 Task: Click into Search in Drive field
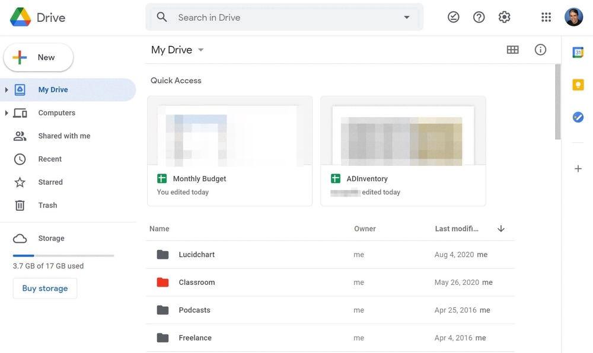click(x=285, y=17)
